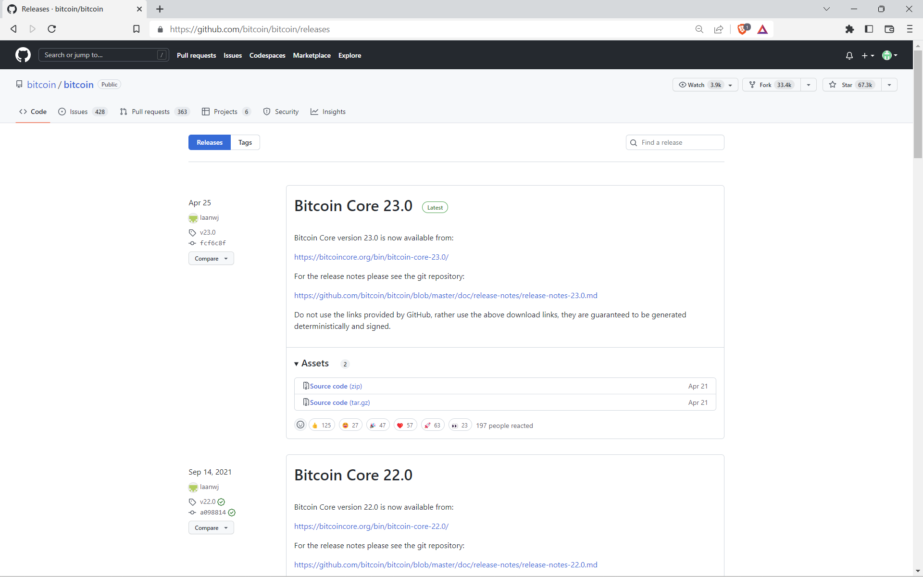Click the Find a release search field
923x577 pixels.
[x=674, y=142]
